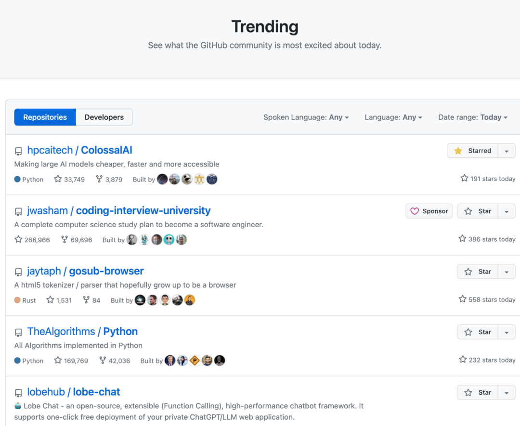520x426 pixels.
Task: Click first contributor avatar on ColossalAI row
Action: 163,180
